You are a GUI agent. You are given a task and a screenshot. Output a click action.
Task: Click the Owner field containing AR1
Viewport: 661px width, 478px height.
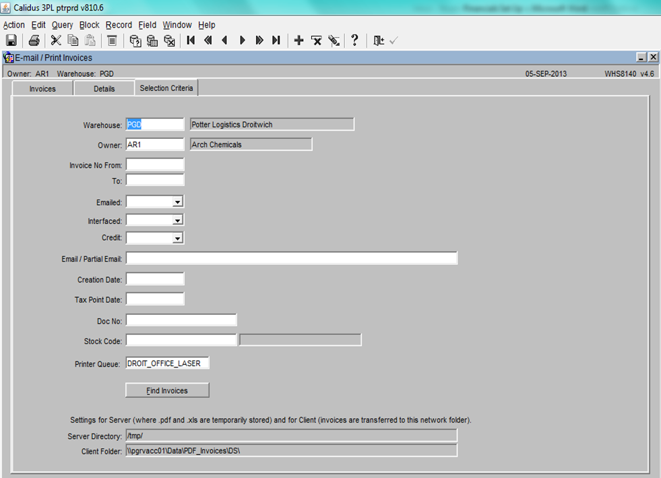155,144
